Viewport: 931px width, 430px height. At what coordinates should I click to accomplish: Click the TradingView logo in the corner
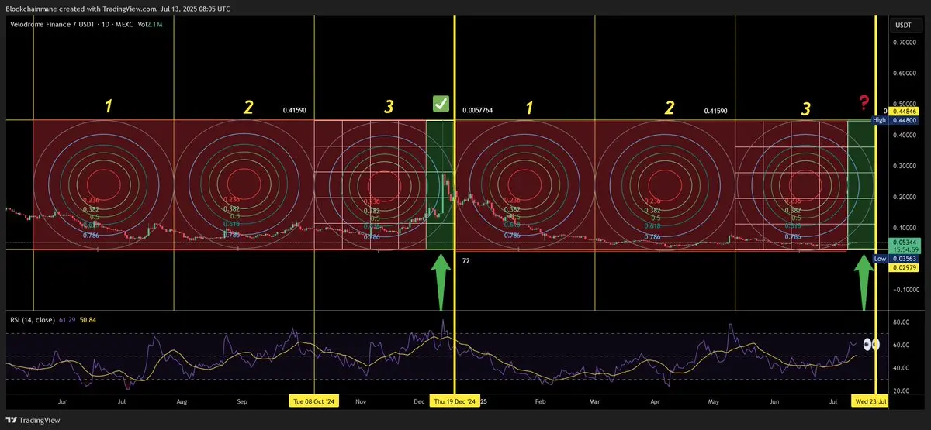click(x=33, y=419)
